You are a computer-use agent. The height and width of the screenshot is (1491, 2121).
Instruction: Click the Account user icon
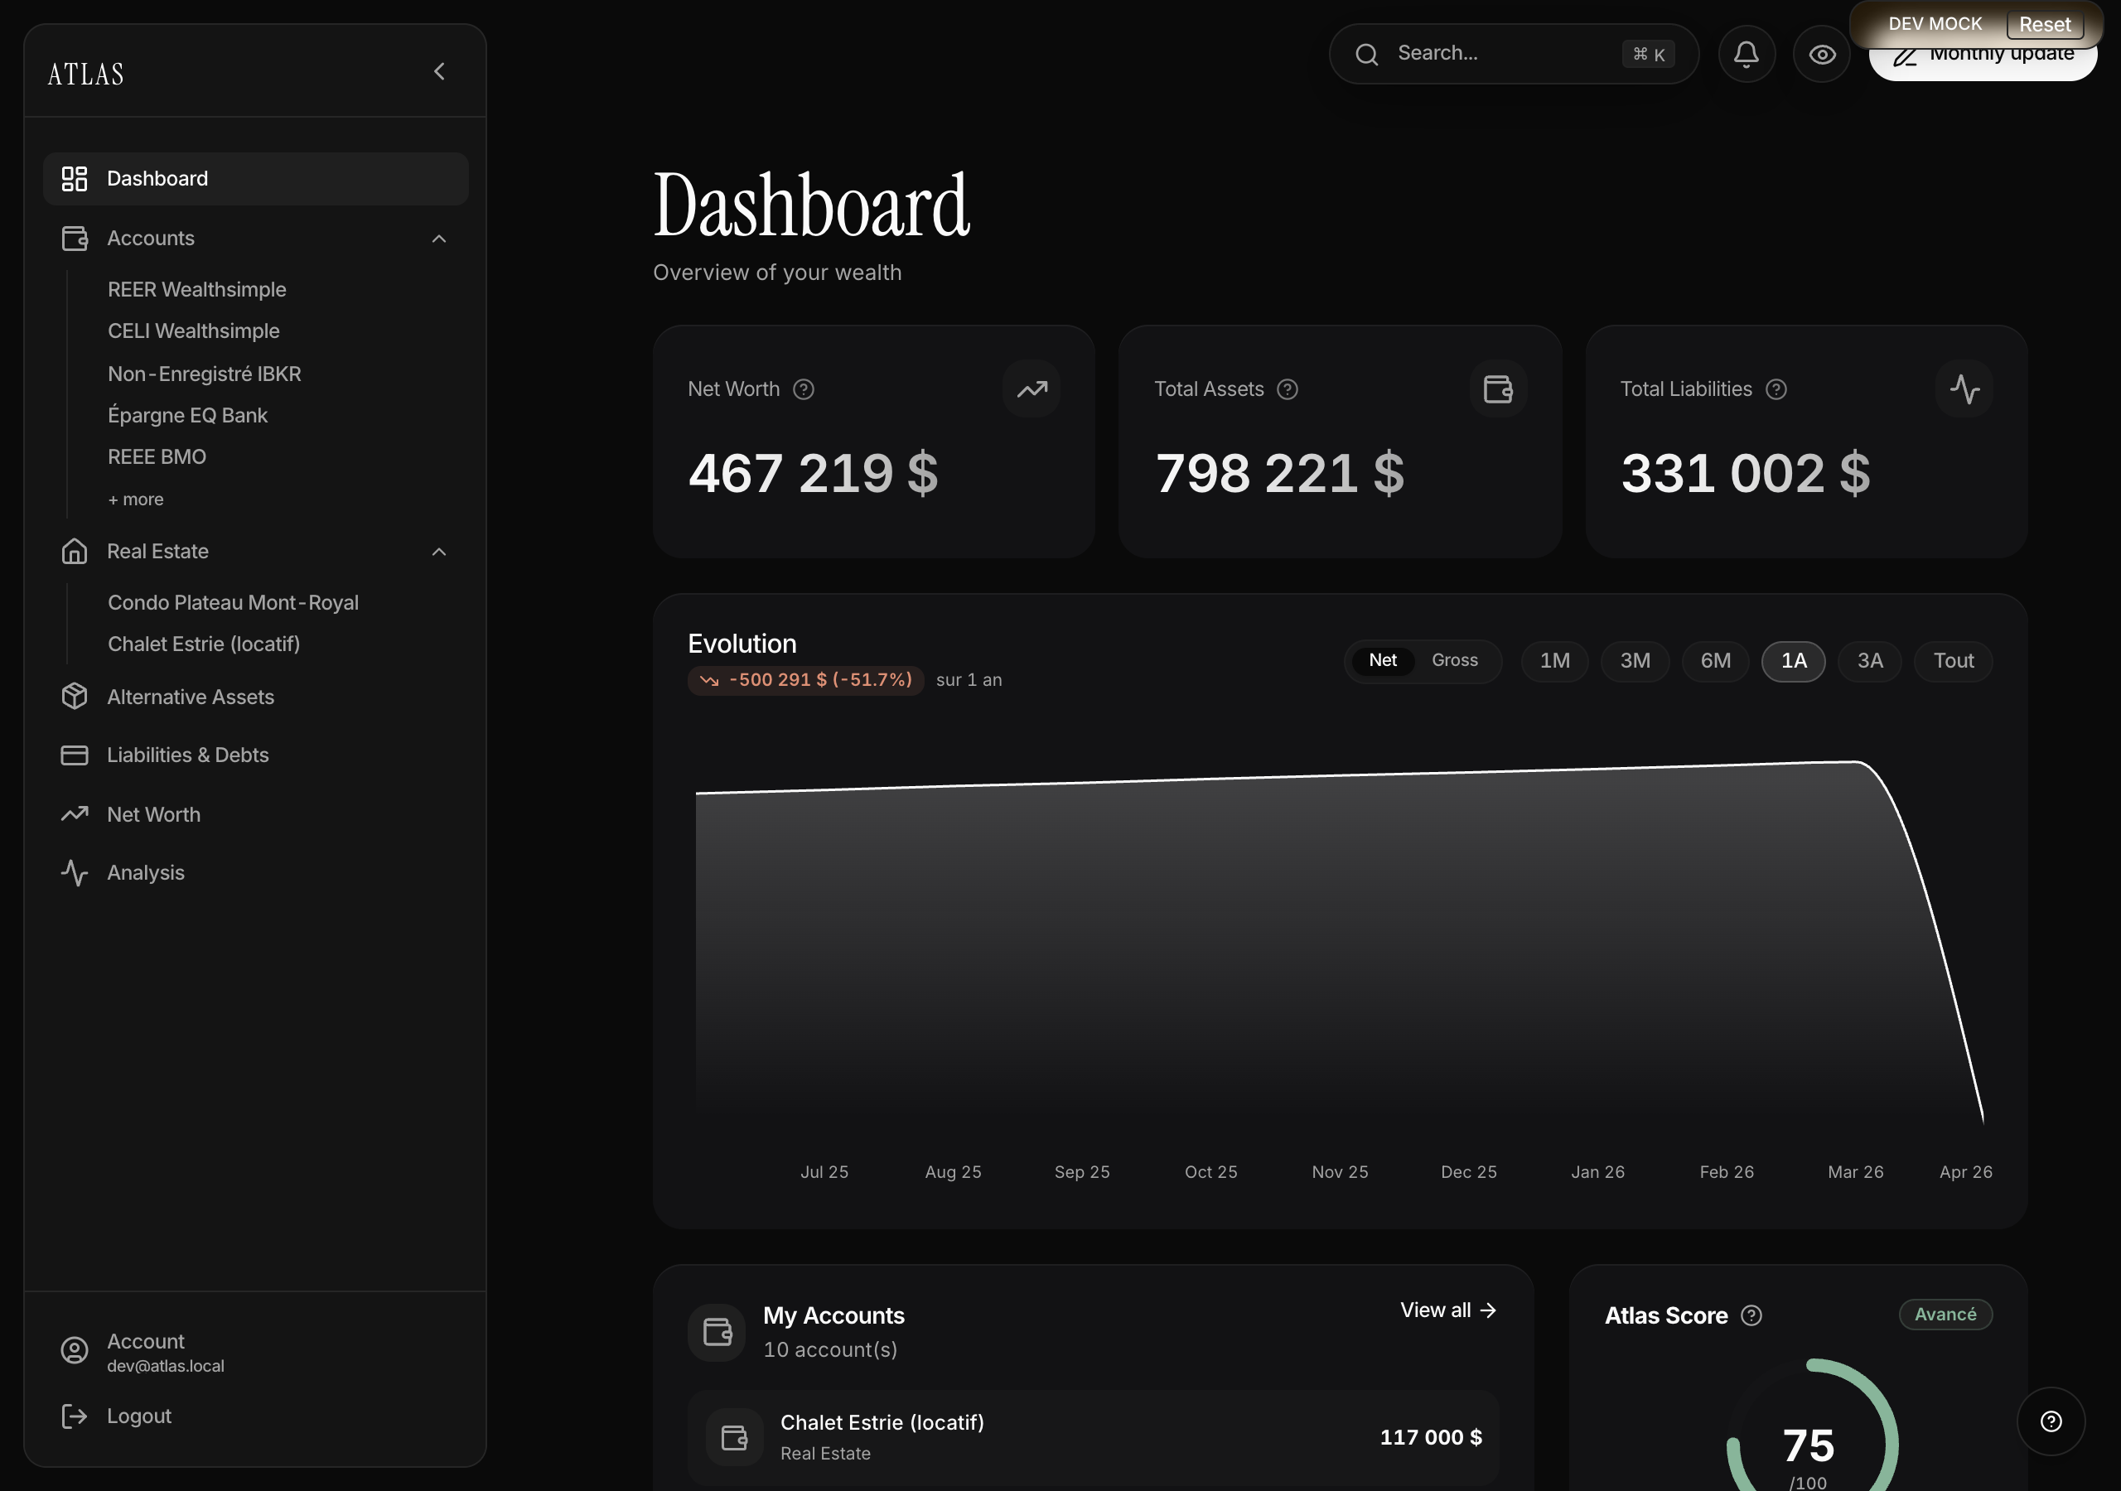pyautogui.click(x=74, y=1350)
